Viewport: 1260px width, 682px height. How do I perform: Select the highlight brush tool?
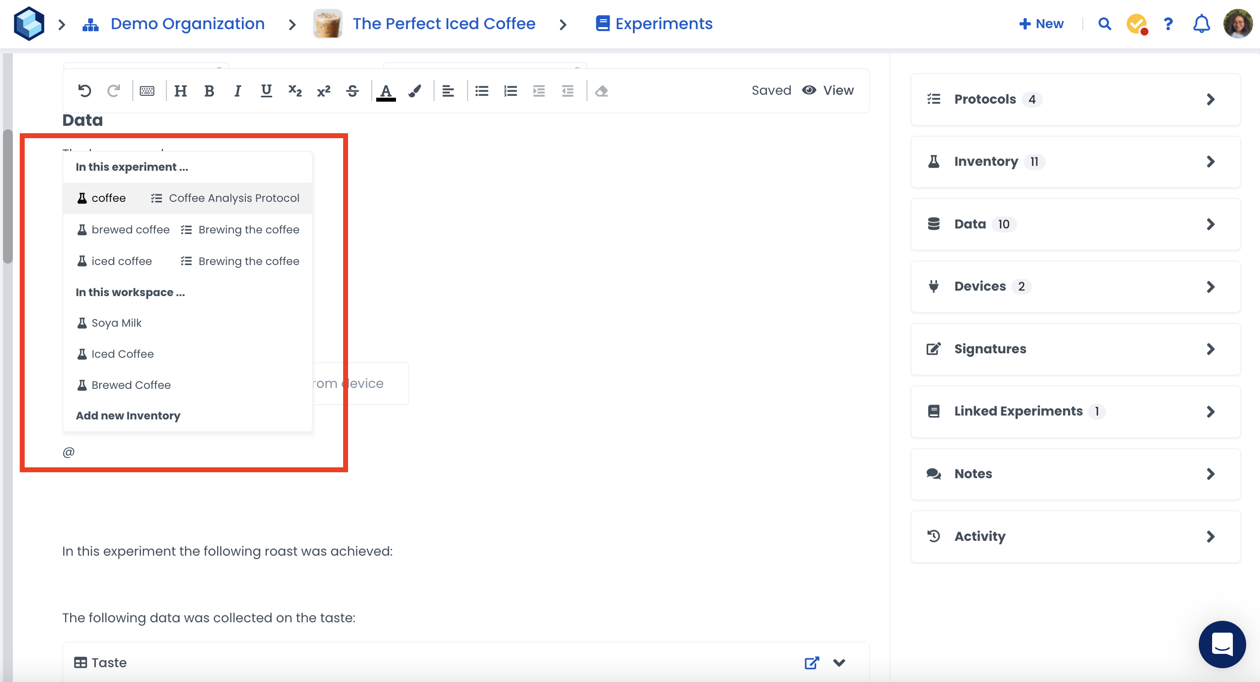click(415, 91)
